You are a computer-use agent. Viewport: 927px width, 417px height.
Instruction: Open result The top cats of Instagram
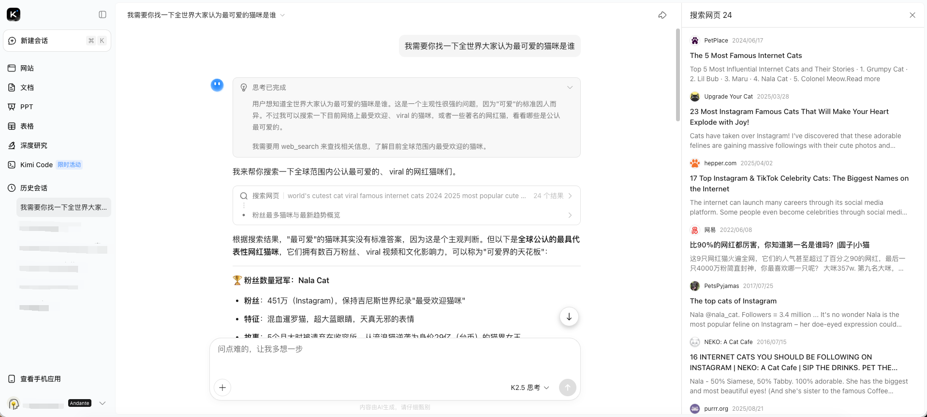click(733, 301)
